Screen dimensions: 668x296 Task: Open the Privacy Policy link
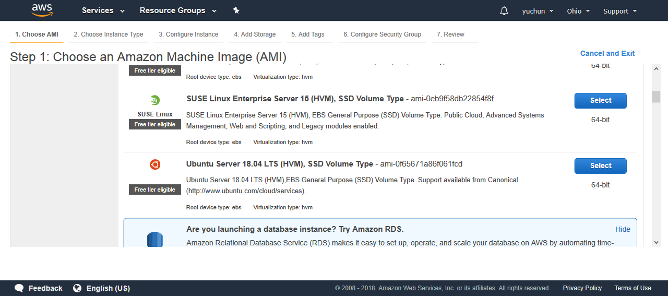tap(582, 288)
